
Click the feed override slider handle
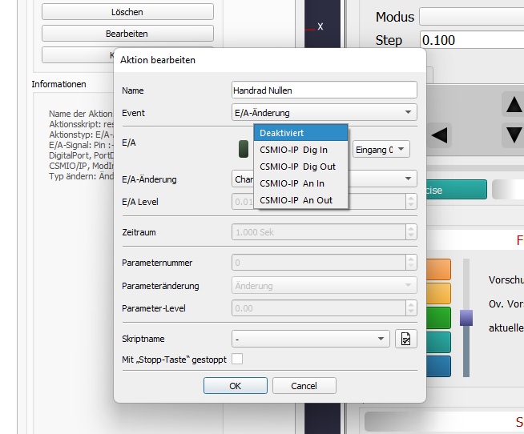point(466,319)
